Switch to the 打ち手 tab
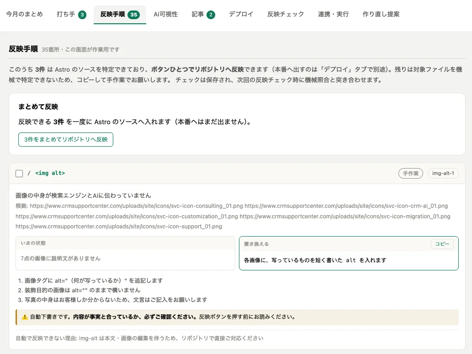This screenshot has width=472, height=354. click(x=71, y=14)
